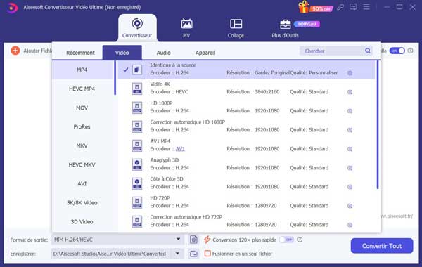Choose the Correction automatique HD 720P preset

click(246, 221)
